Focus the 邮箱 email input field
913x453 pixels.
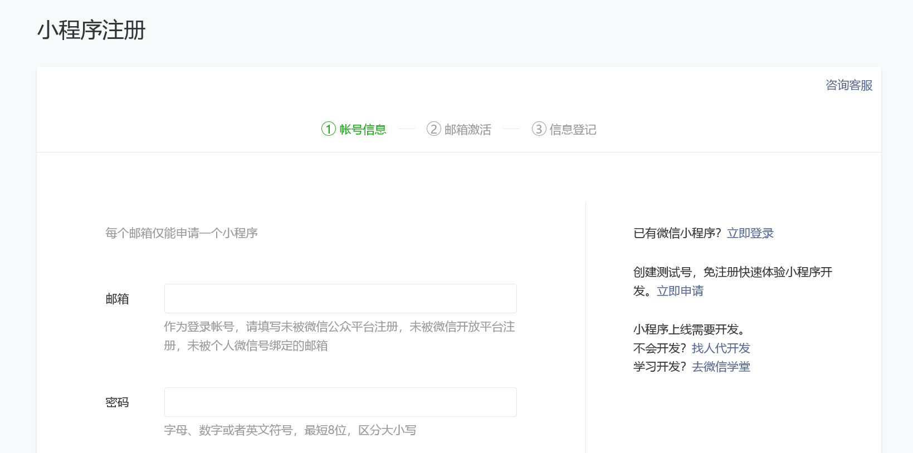[x=340, y=299]
